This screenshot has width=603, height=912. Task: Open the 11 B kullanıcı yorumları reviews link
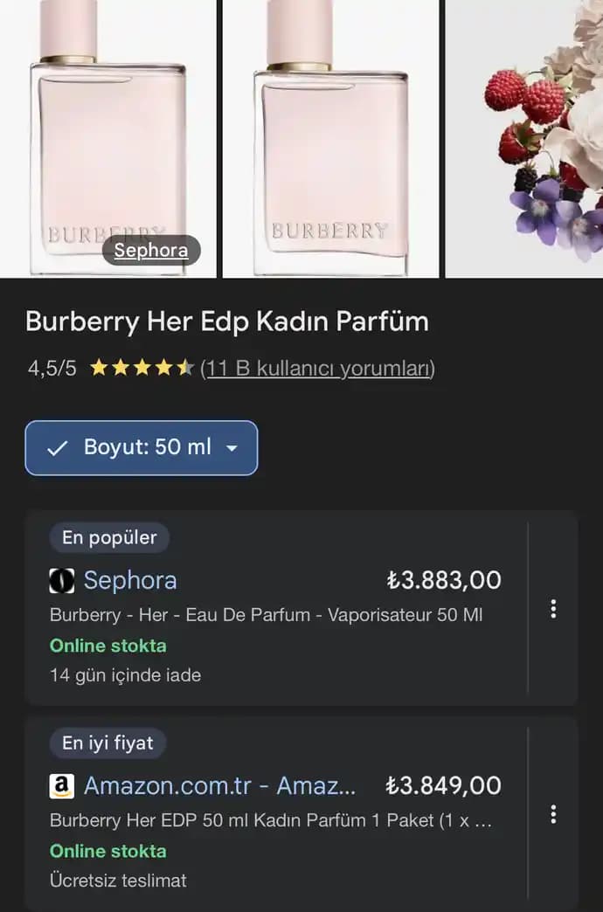(318, 368)
